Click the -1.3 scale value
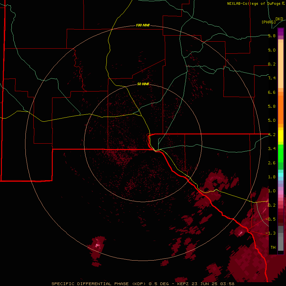The width and height of the screenshot is (286, 286). (x=270, y=233)
